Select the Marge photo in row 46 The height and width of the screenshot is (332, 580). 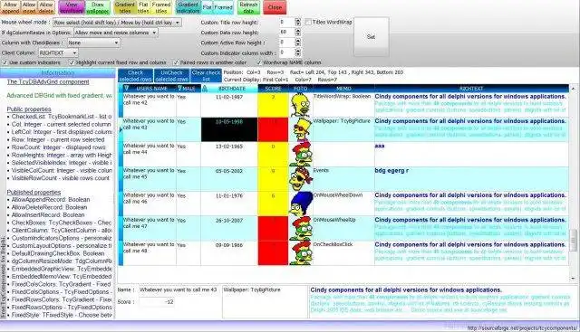point(300,204)
